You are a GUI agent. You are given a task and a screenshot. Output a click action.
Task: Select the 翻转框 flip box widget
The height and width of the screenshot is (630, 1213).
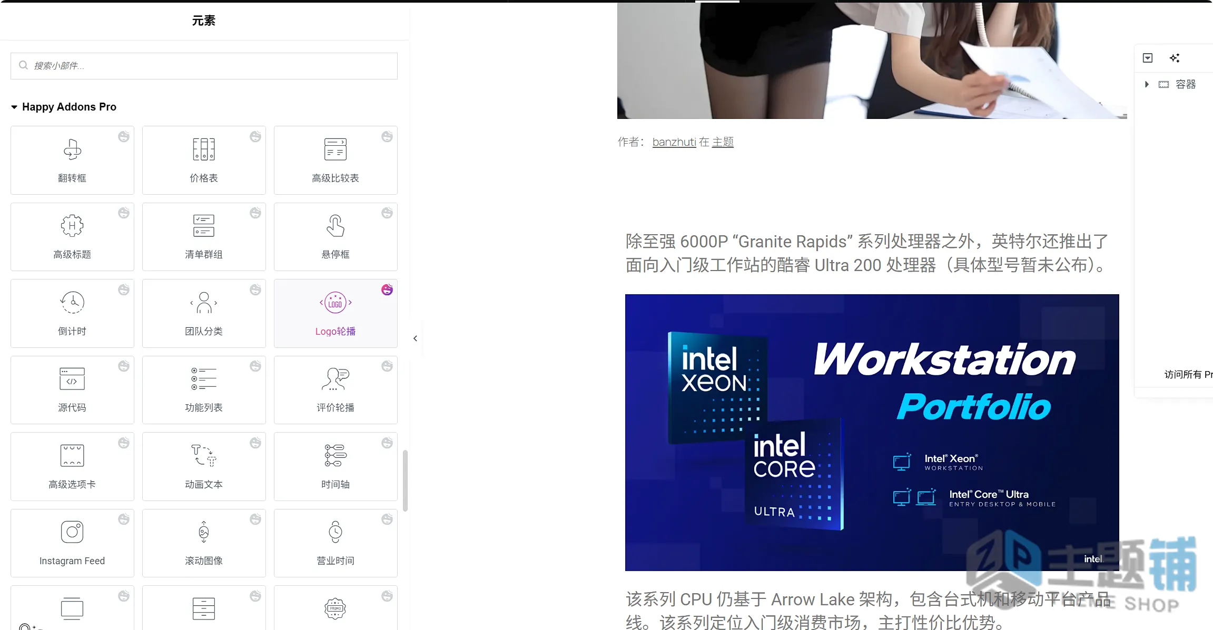(x=72, y=160)
